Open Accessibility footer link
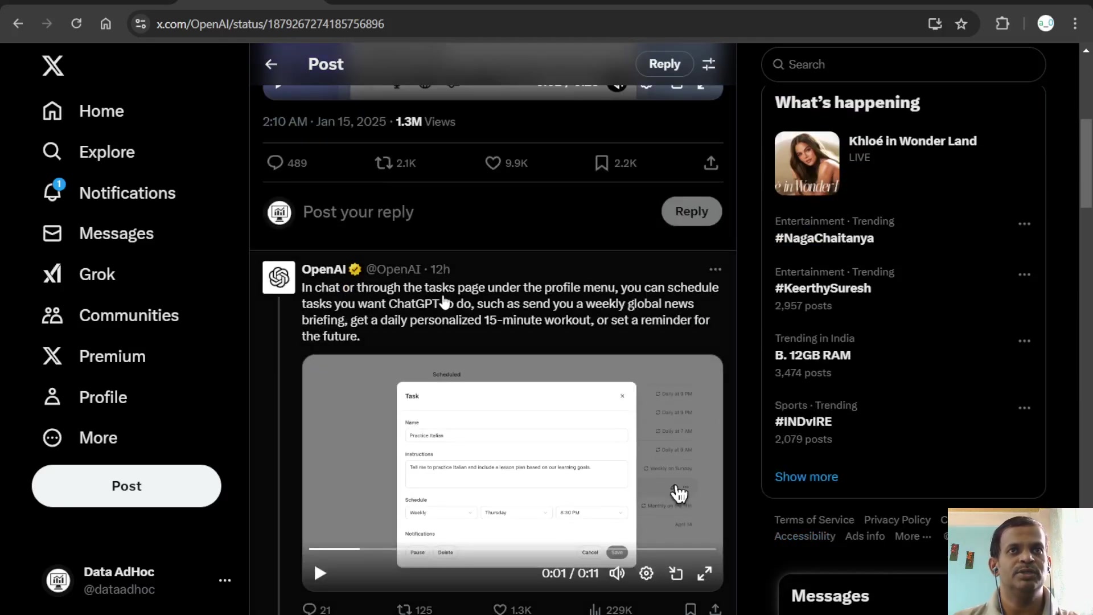This screenshot has height=615, width=1093. (x=804, y=536)
